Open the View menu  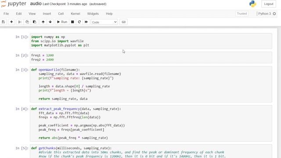(x=32, y=14)
